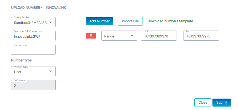Delete the number range row with trash icon
Viewport: 238px width, 110px height.
[x=91, y=36]
